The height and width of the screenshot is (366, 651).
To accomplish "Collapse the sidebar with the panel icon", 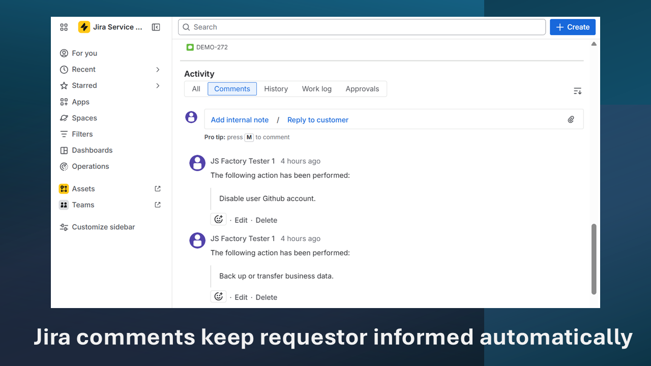I will click(156, 27).
